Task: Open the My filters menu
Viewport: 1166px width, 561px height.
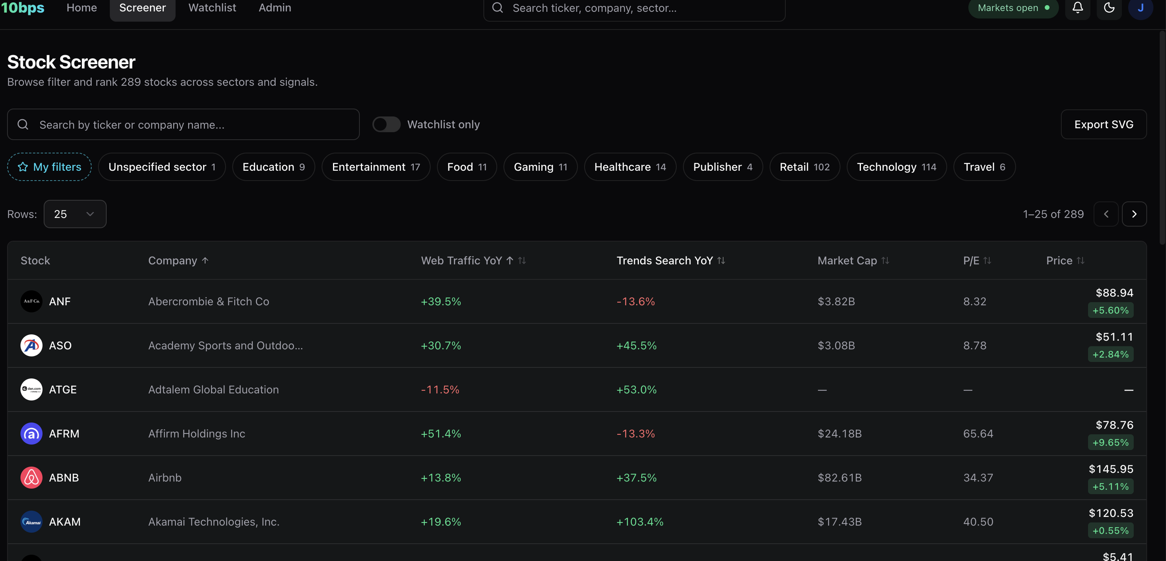Action: tap(49, 167)
